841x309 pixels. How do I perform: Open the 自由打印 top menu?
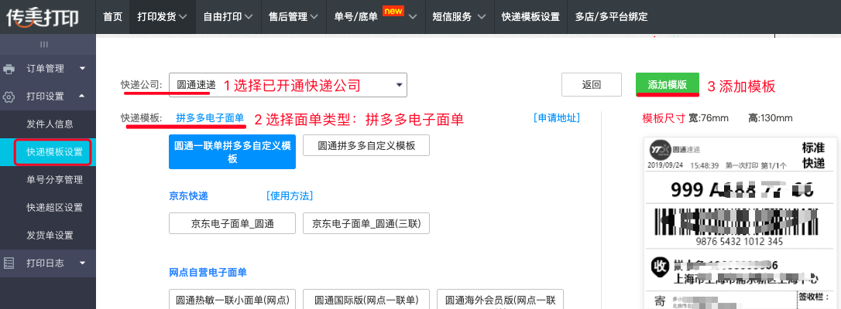tap(228, 17)
